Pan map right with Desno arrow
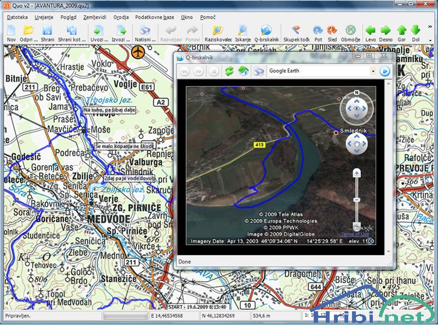 (x=386, y=33)
